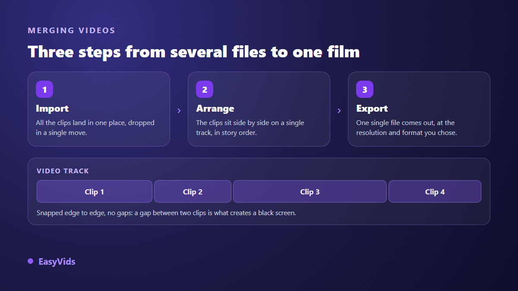The height and width of the screenshot is (291, 518).
Task: Click the chevron between Arrange and Export
Action: (x=339, y=111)
